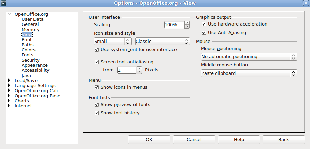Open the icon size dropdown showing Small
The image size is (310, 149).
(x=113, y=42)
